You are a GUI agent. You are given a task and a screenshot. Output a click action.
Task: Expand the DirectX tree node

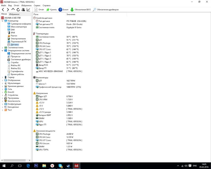coord(2,92)
